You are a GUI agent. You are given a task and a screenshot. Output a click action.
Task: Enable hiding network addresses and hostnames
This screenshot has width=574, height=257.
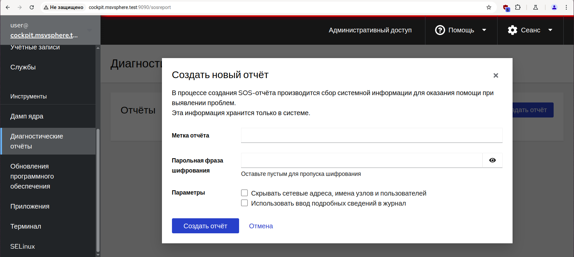click(x=244, y=193)
